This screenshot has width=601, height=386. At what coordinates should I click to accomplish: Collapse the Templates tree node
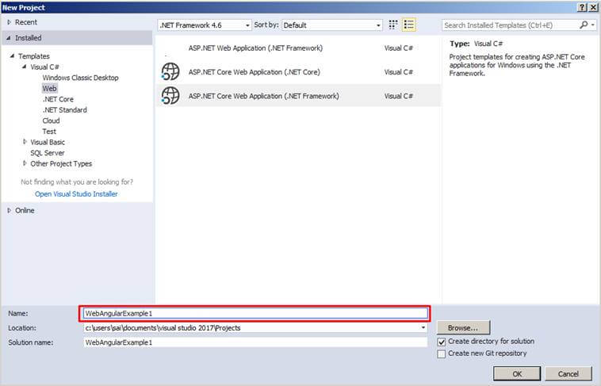(12, 56)
